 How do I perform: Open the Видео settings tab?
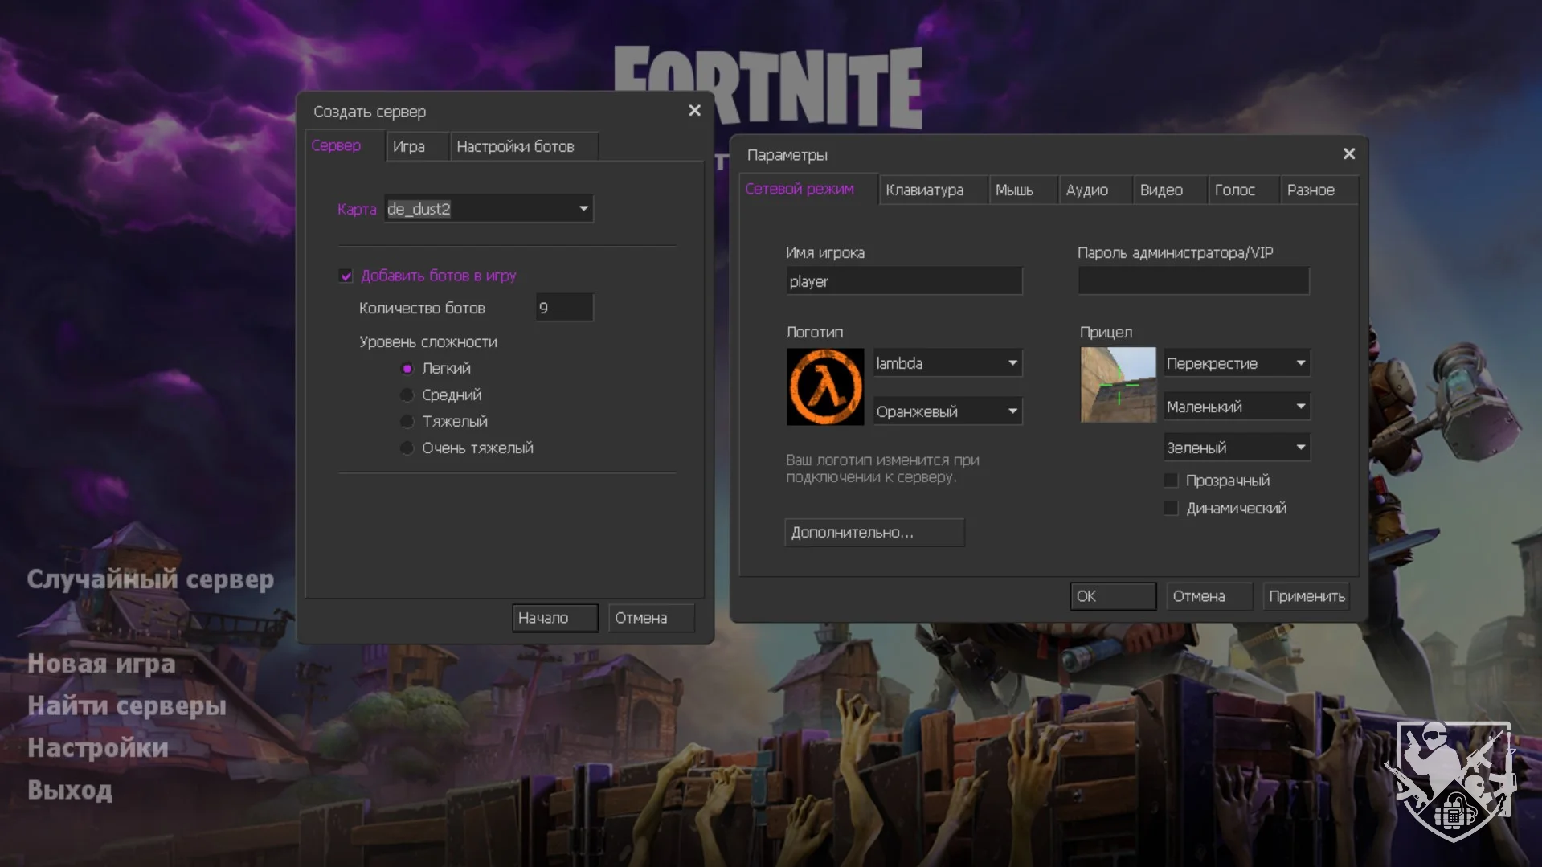[x=1160, y=190]
